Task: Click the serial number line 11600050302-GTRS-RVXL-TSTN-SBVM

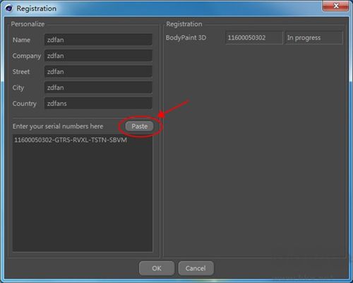Action: pyautogui.click(x=71, y=140)
